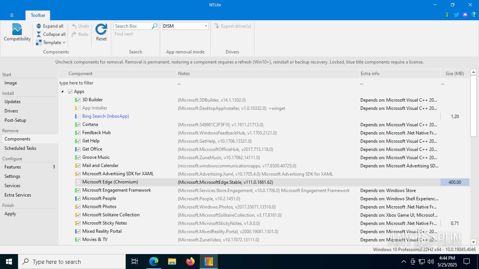Viewport: 479px width, 269px height.
Task: Select Microsoft Solitaire Collection row
Action: 264,215
